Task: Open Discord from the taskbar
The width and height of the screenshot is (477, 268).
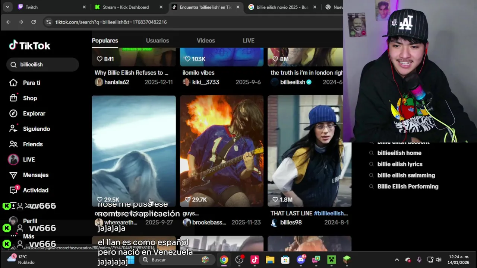Action: [x=301, y=260]
